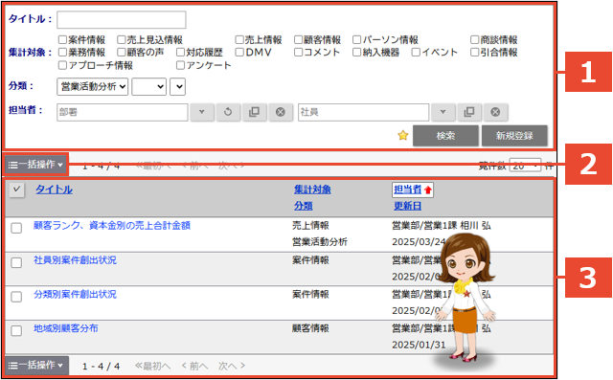Select row checkbox for 顧客ランク、資本金別の売上合計金額
Image resolution: width=613 pixels, height=380 pixels.
16,228
